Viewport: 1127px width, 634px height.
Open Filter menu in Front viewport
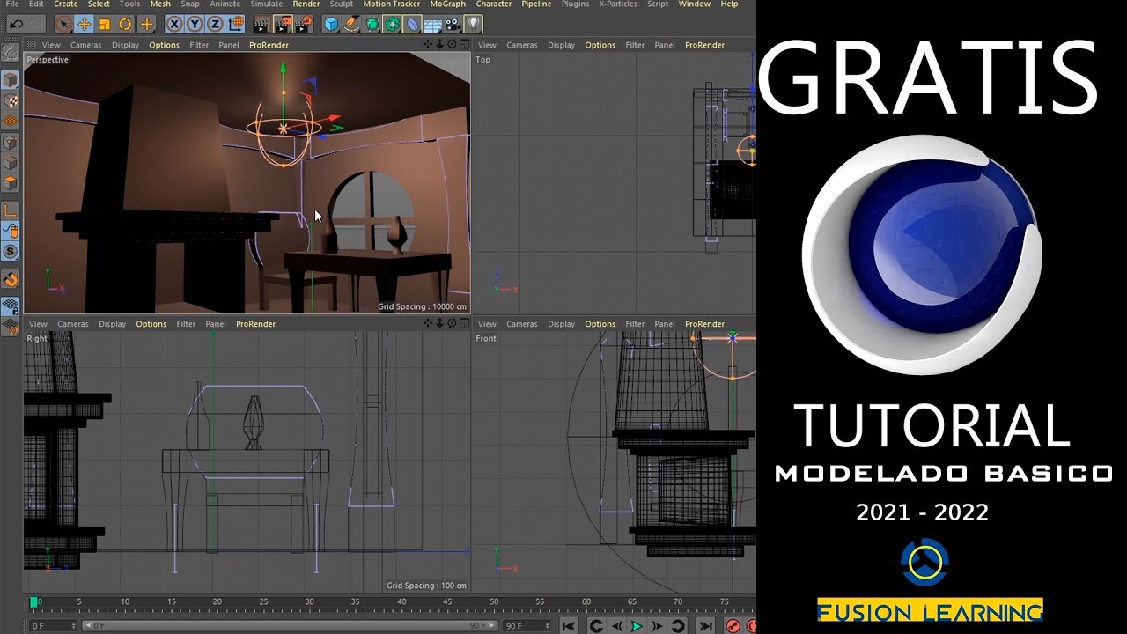[635, 324]
